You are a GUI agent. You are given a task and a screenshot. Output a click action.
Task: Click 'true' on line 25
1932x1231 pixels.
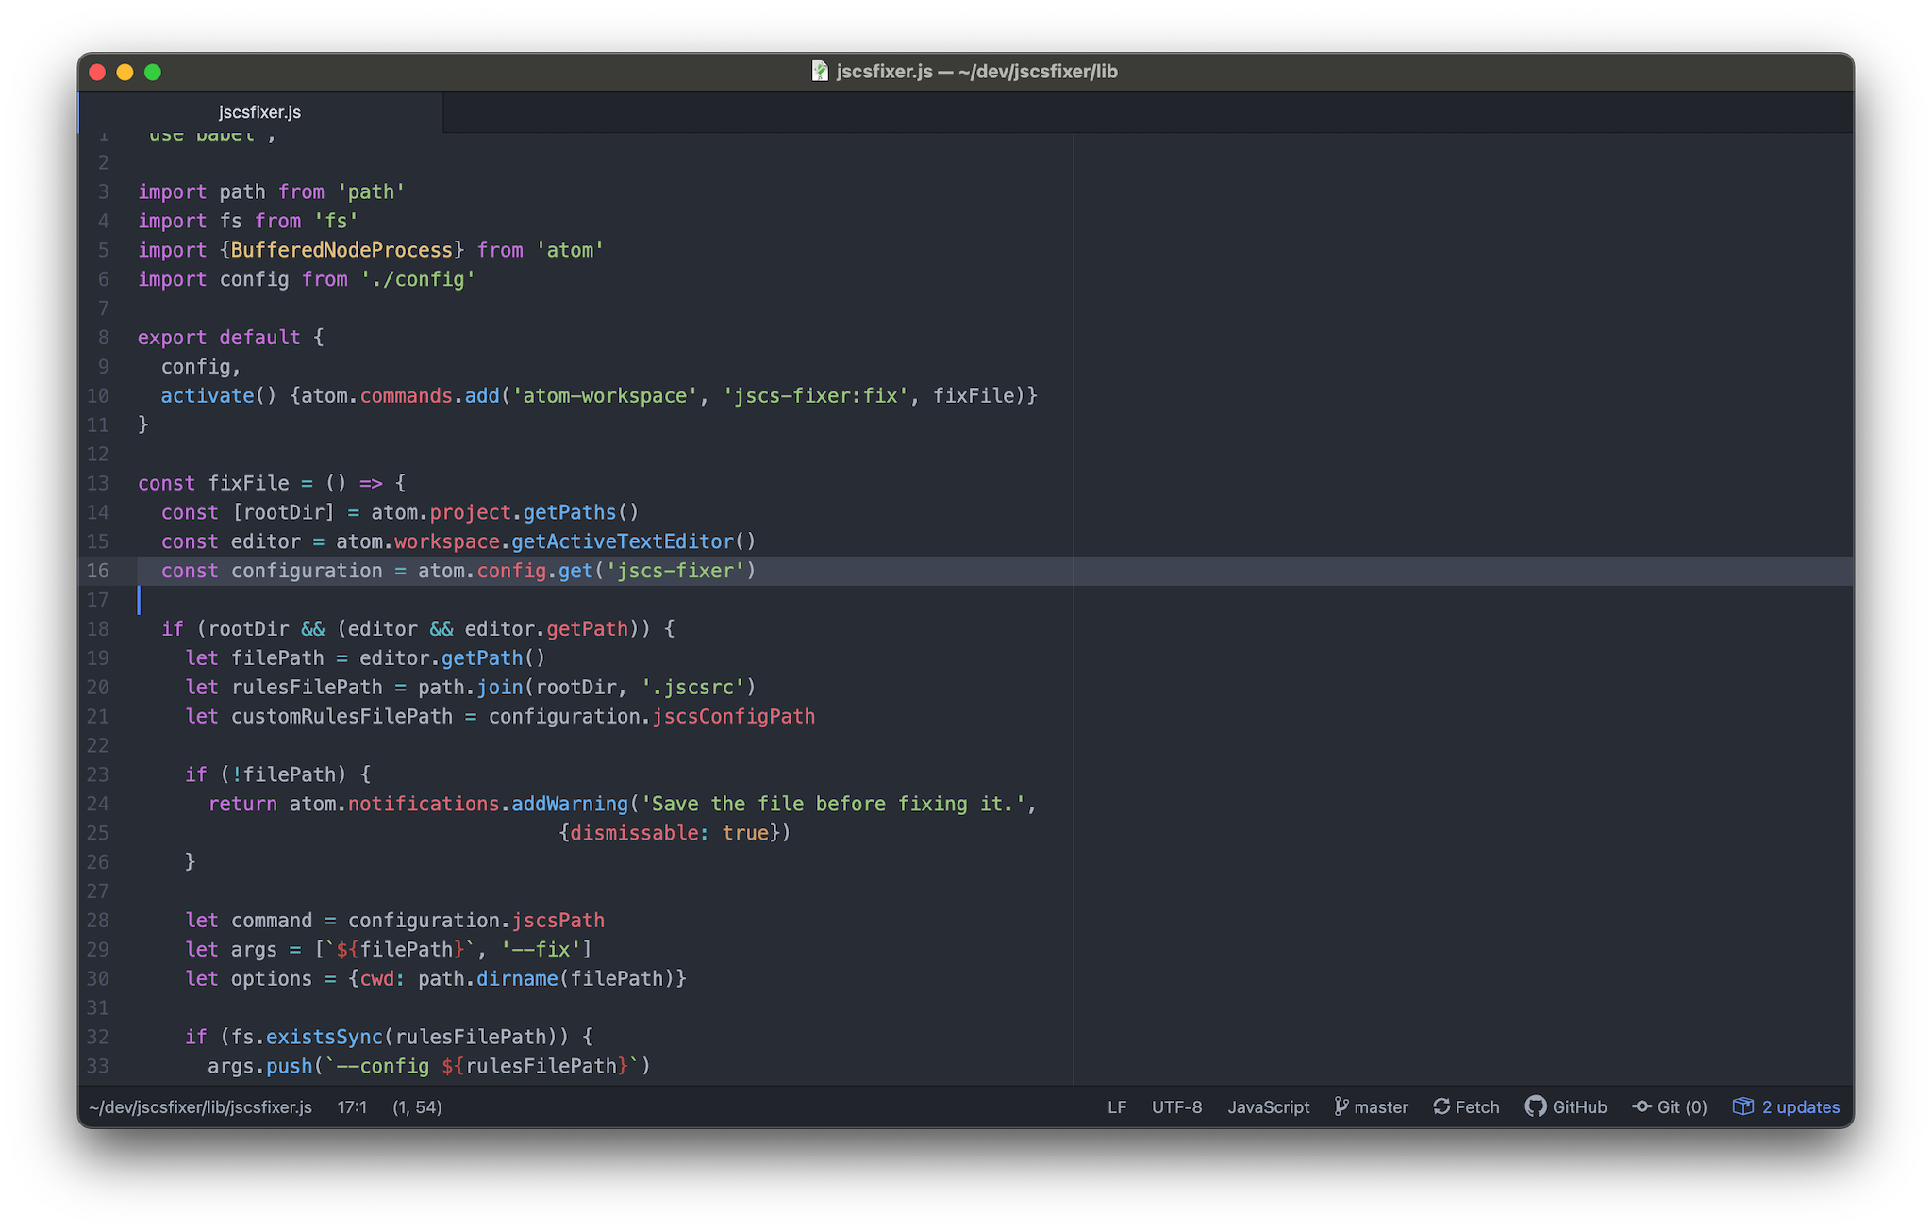[745, 833]
